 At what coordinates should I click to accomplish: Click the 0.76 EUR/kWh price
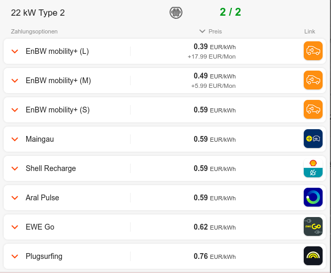click(215, 256)
